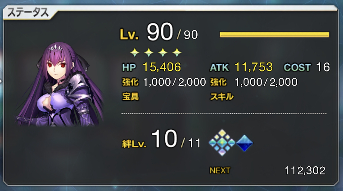Click the rainbow bond crystal icon

222,143
